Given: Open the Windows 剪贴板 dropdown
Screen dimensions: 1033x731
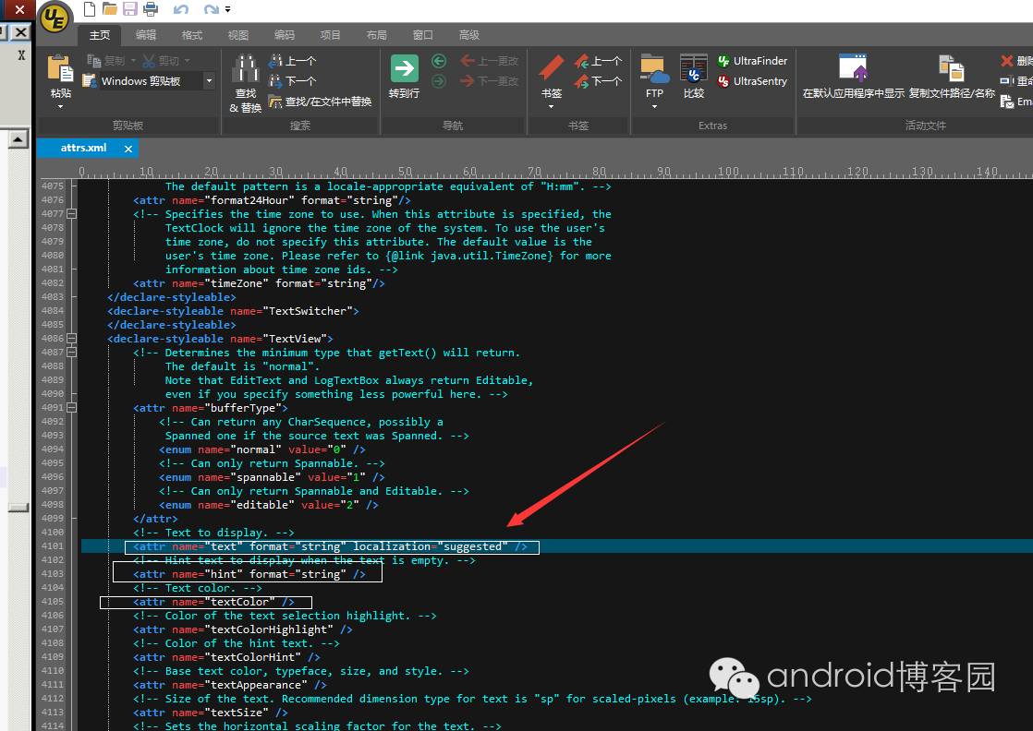Looking at the screenshot, I should point(209,81).
